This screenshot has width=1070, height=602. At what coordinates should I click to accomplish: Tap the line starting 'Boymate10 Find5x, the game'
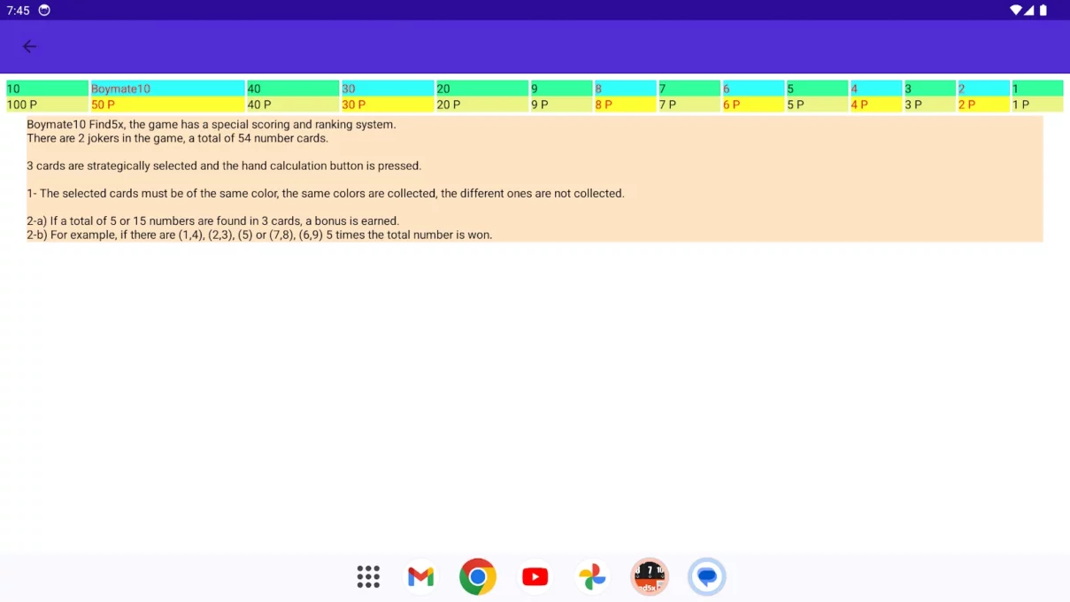coord(212,125)
